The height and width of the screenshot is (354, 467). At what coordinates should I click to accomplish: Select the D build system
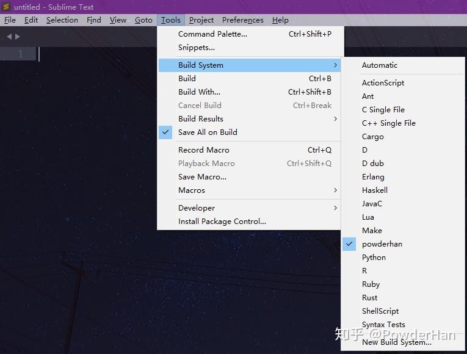tap(403, 150)
